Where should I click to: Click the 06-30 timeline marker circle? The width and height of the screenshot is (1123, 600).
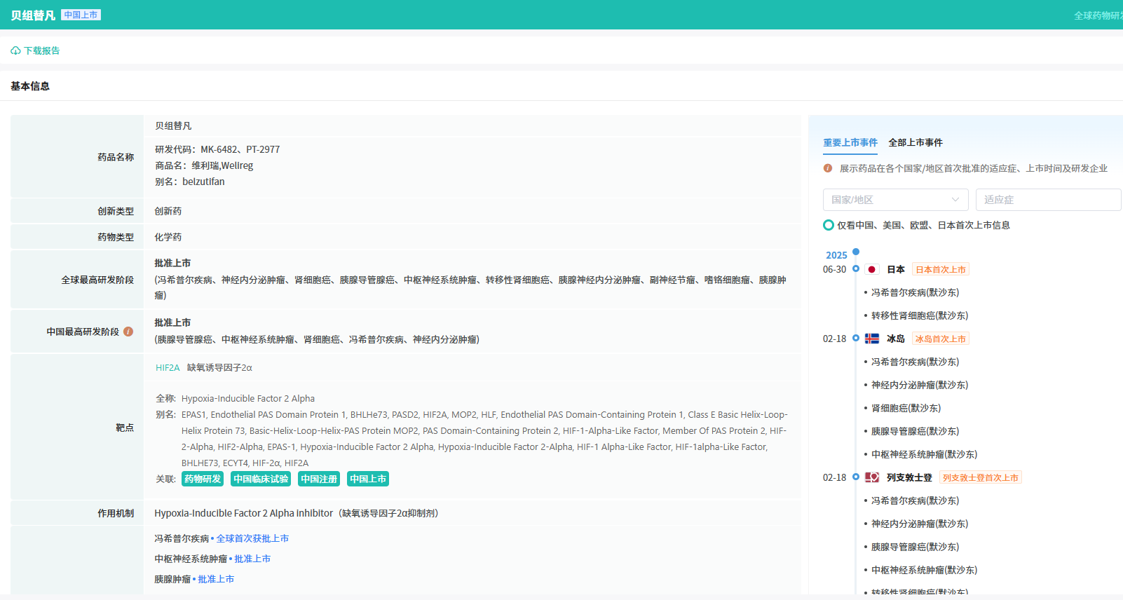(x=856, y=269)
